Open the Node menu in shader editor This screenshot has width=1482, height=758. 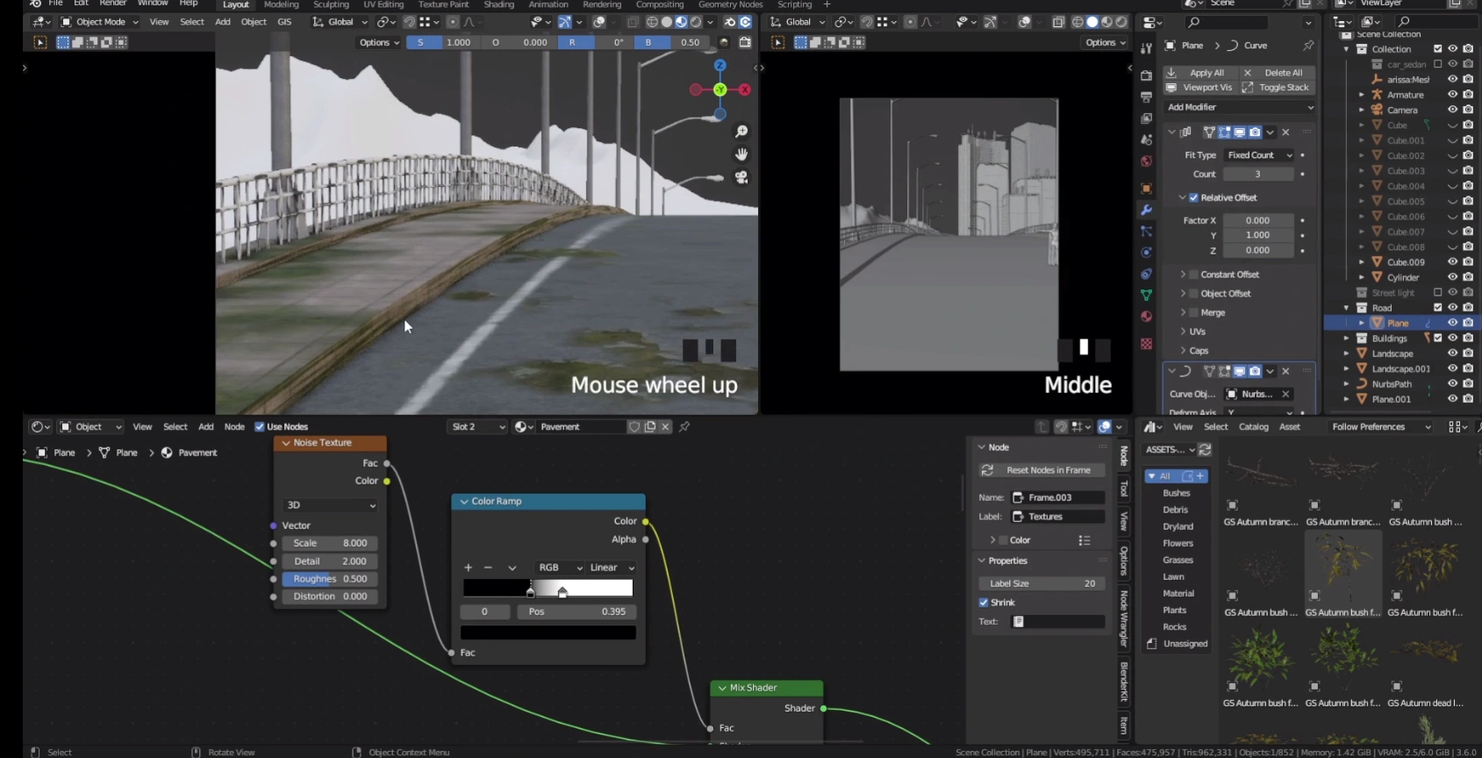point(234,427)
